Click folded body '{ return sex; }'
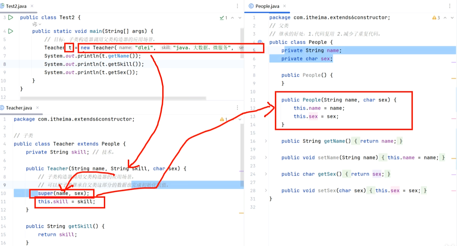 pos(367,174)
